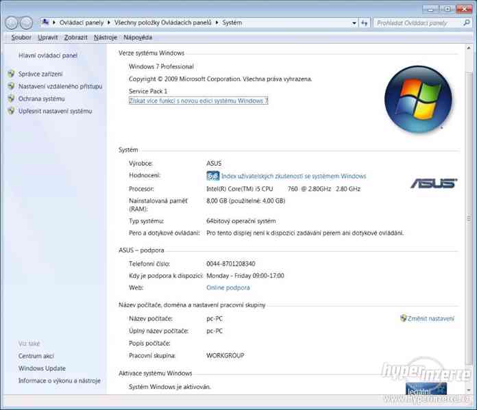Open Centrum akcí link
Screen dimensions: 477x410
pyautogui.click(x=36, y=356)
